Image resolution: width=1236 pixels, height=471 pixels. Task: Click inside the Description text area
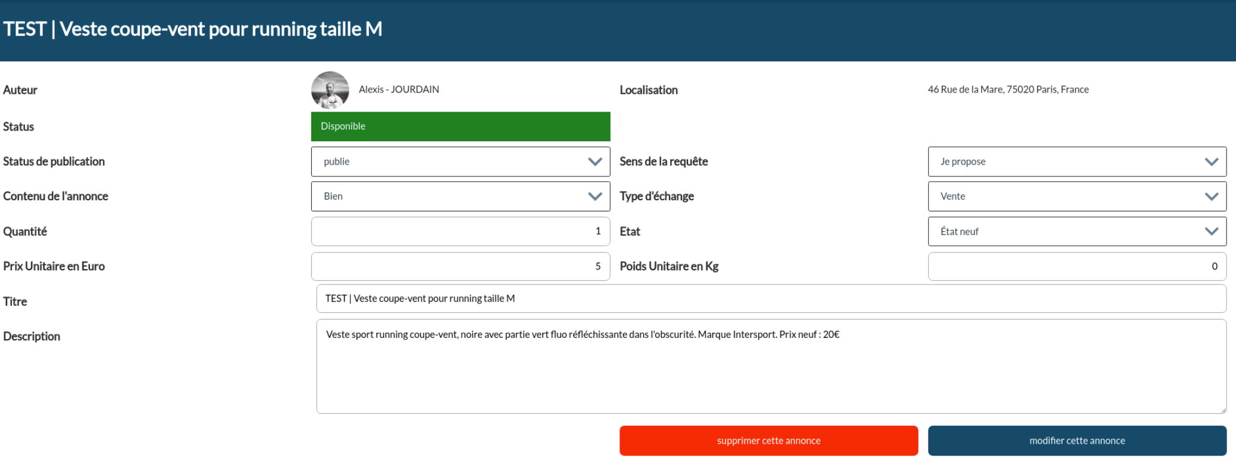[x=771, y=366]
